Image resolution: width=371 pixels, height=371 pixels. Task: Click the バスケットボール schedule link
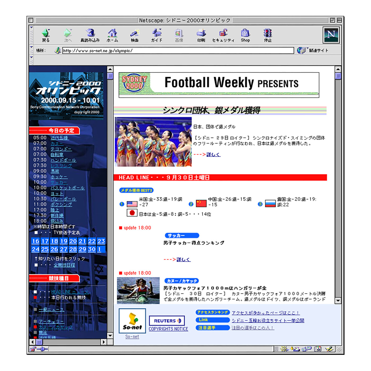click(68, 188)
